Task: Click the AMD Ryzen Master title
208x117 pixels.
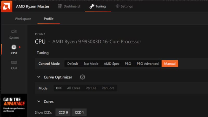Action: [33, 6]
